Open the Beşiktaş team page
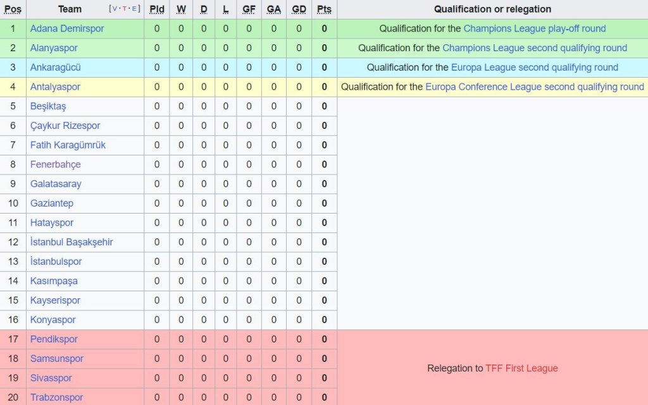Screen dimensions: 648x405 pos(48,106)
